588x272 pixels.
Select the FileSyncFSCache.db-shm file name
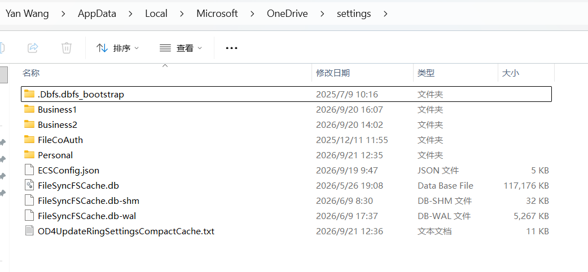pyautogui.click(x=89, y=201)
